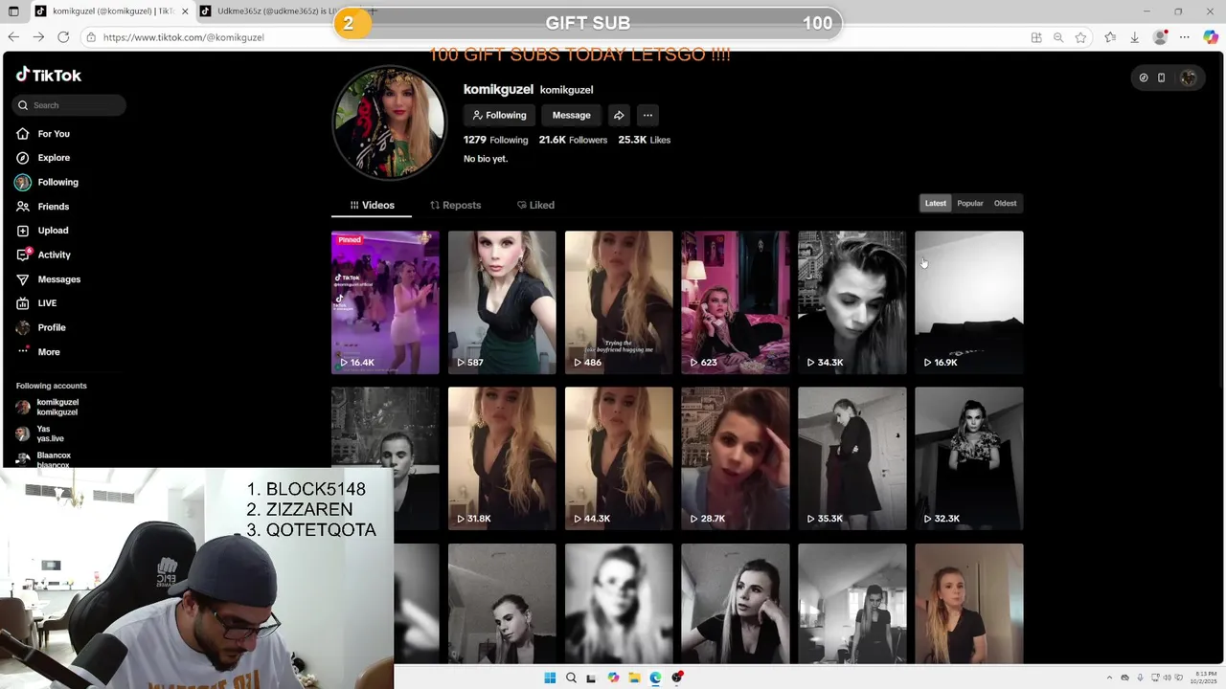Click the phone icon in TikTok top-right pill
Viewport: 1226px width, 689px height.
point(1161,78)
